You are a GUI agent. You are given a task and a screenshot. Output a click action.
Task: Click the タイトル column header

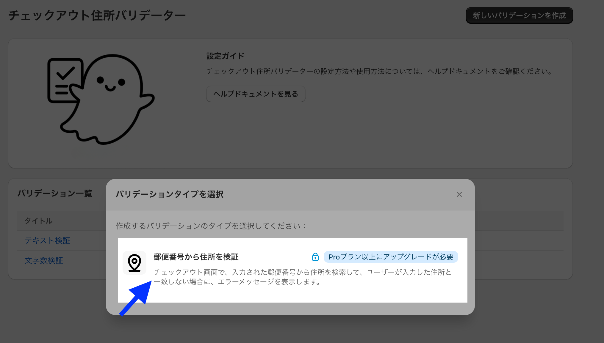click(x=39, y=221)
